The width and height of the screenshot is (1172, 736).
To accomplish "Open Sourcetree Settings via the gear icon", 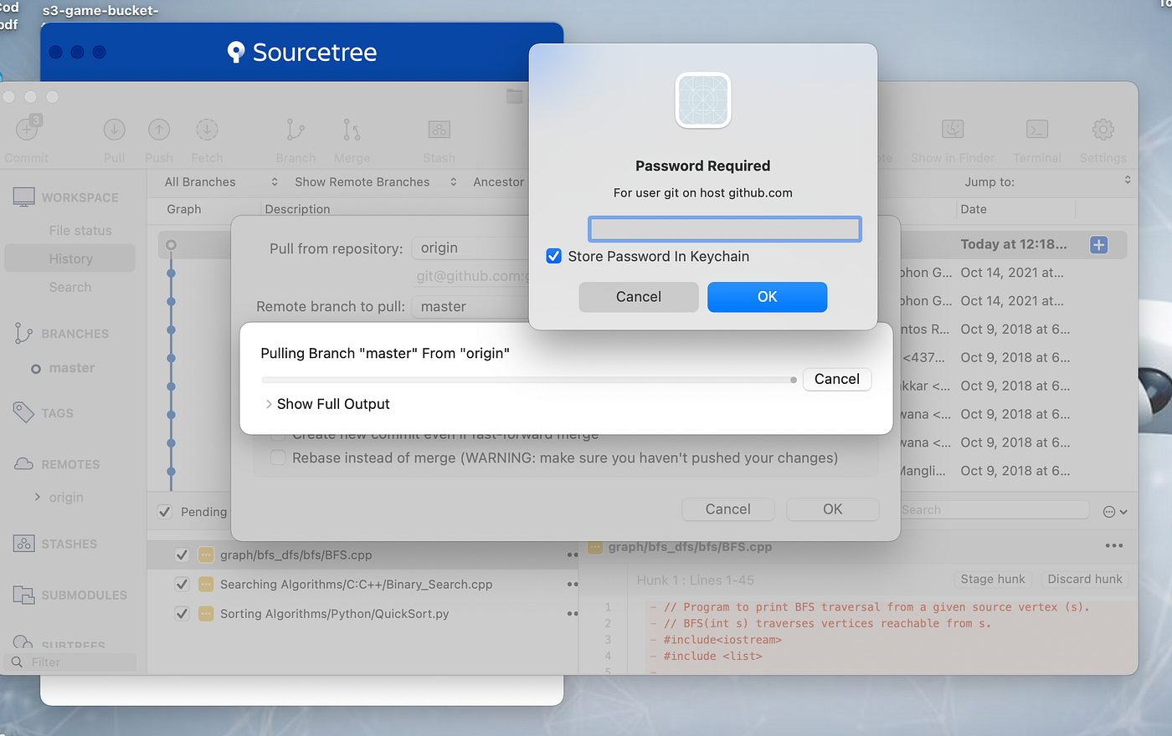I will [x=1103, y=130].
